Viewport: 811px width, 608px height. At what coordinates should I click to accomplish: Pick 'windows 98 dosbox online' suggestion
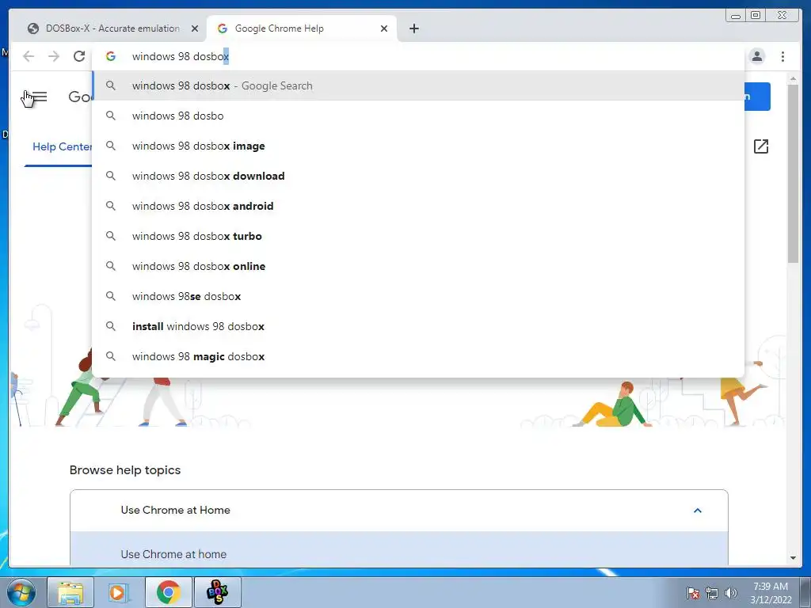tap(418, 266)
